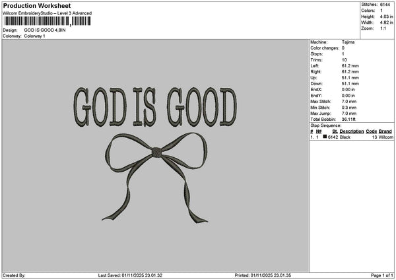Click the black thread color swatch
Viewport: 396px width, 280px height.
tap(325, 137)
